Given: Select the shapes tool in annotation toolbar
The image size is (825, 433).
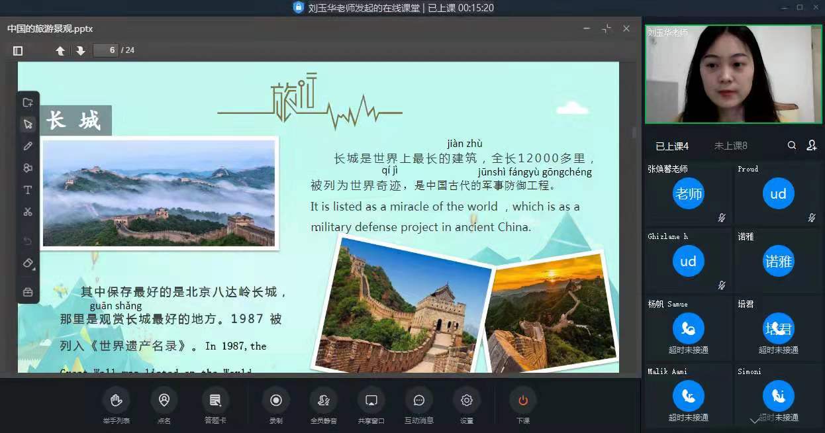Looking at the screenshot, I should 28,168.
